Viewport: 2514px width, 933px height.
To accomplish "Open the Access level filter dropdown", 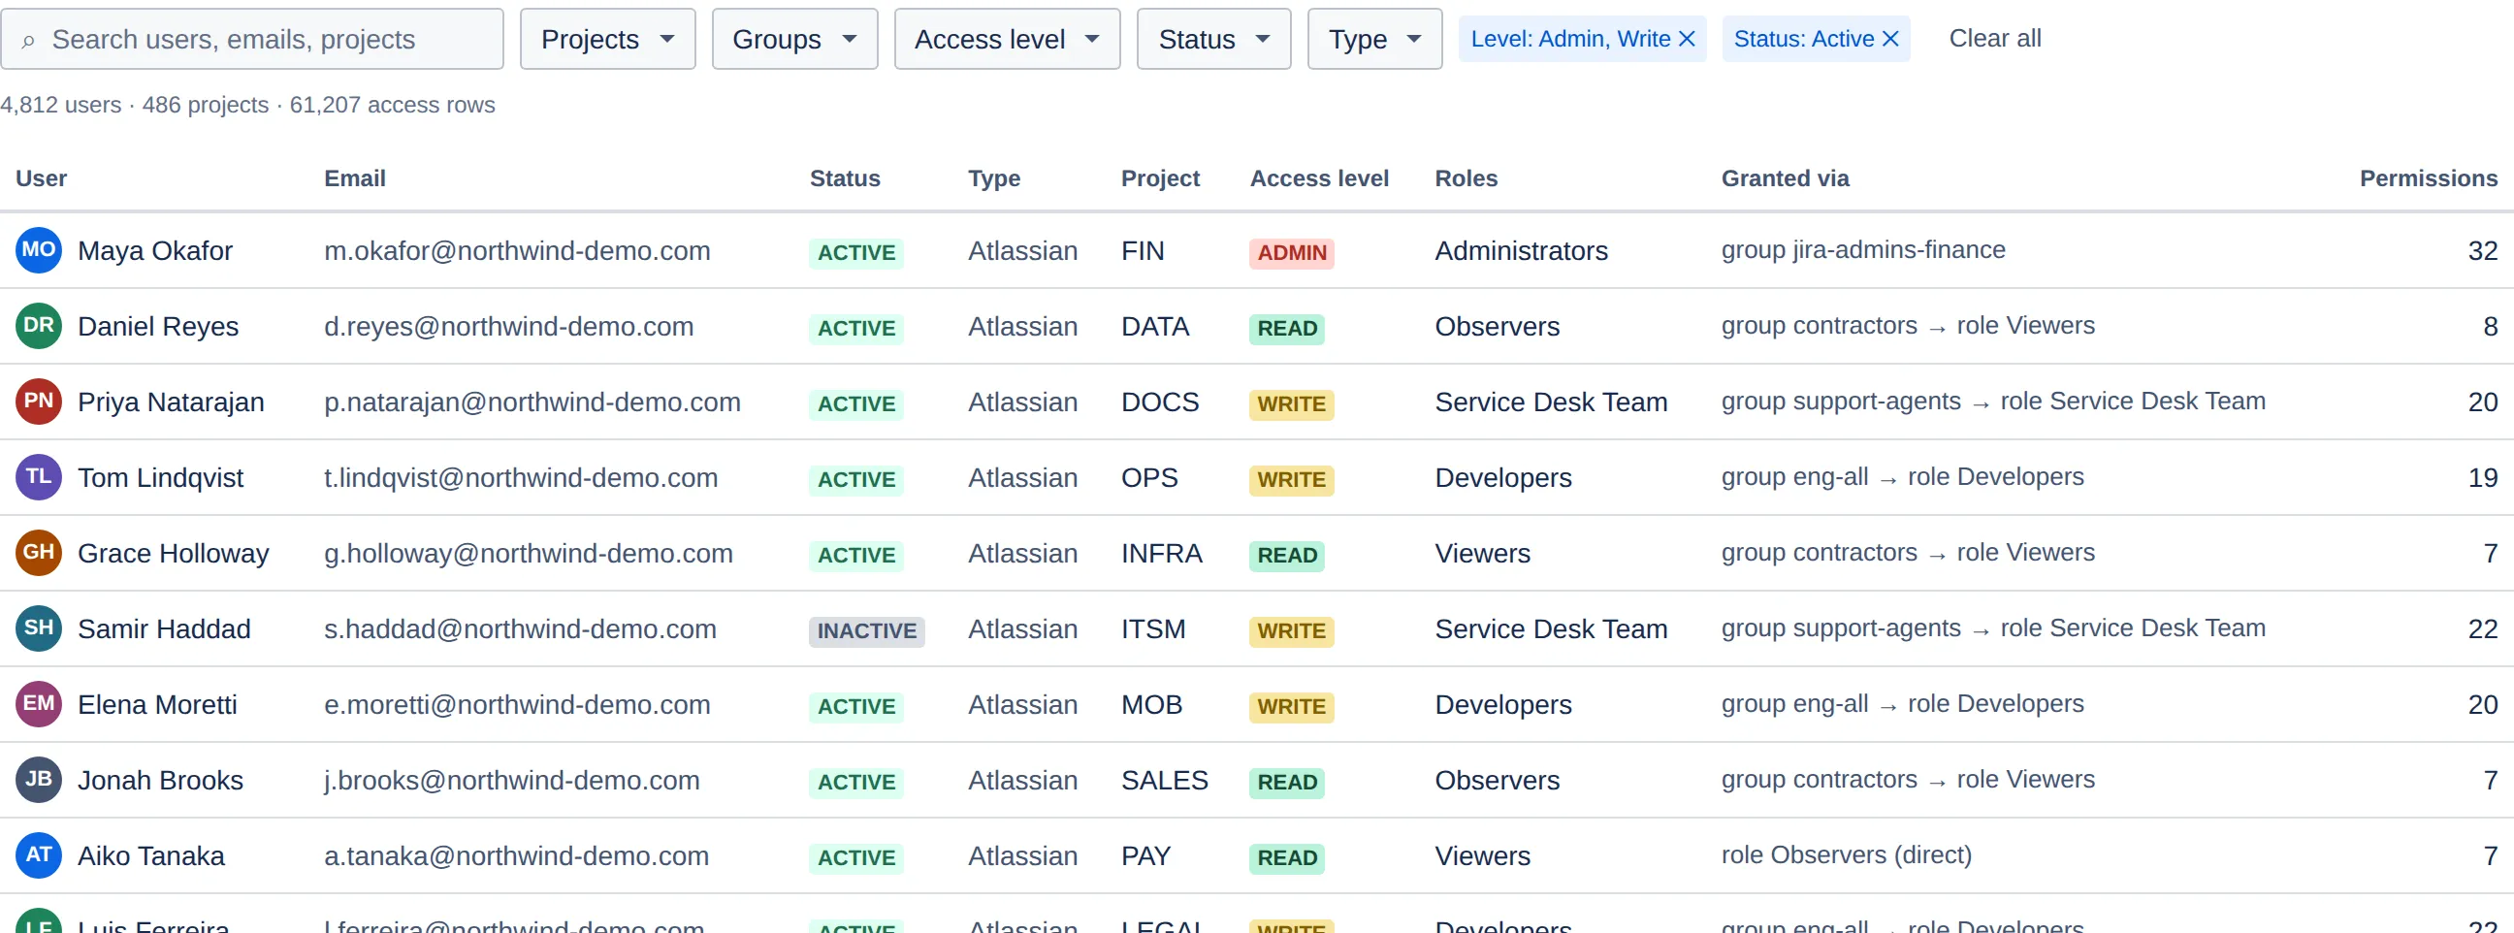I will [x=1007, y=39].
